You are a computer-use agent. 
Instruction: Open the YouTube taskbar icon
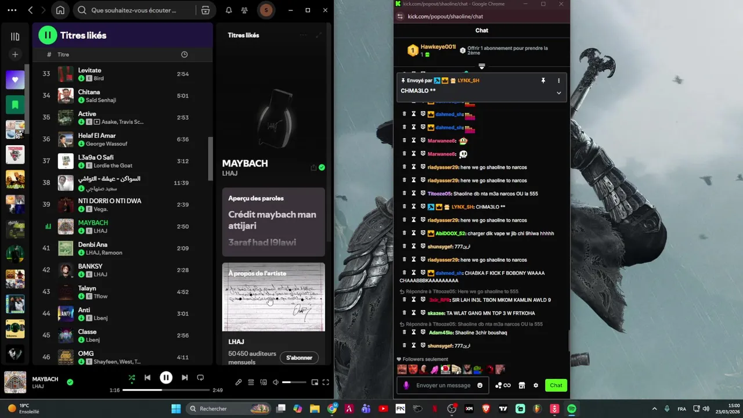pyautogui.click(x=383, y=409)
